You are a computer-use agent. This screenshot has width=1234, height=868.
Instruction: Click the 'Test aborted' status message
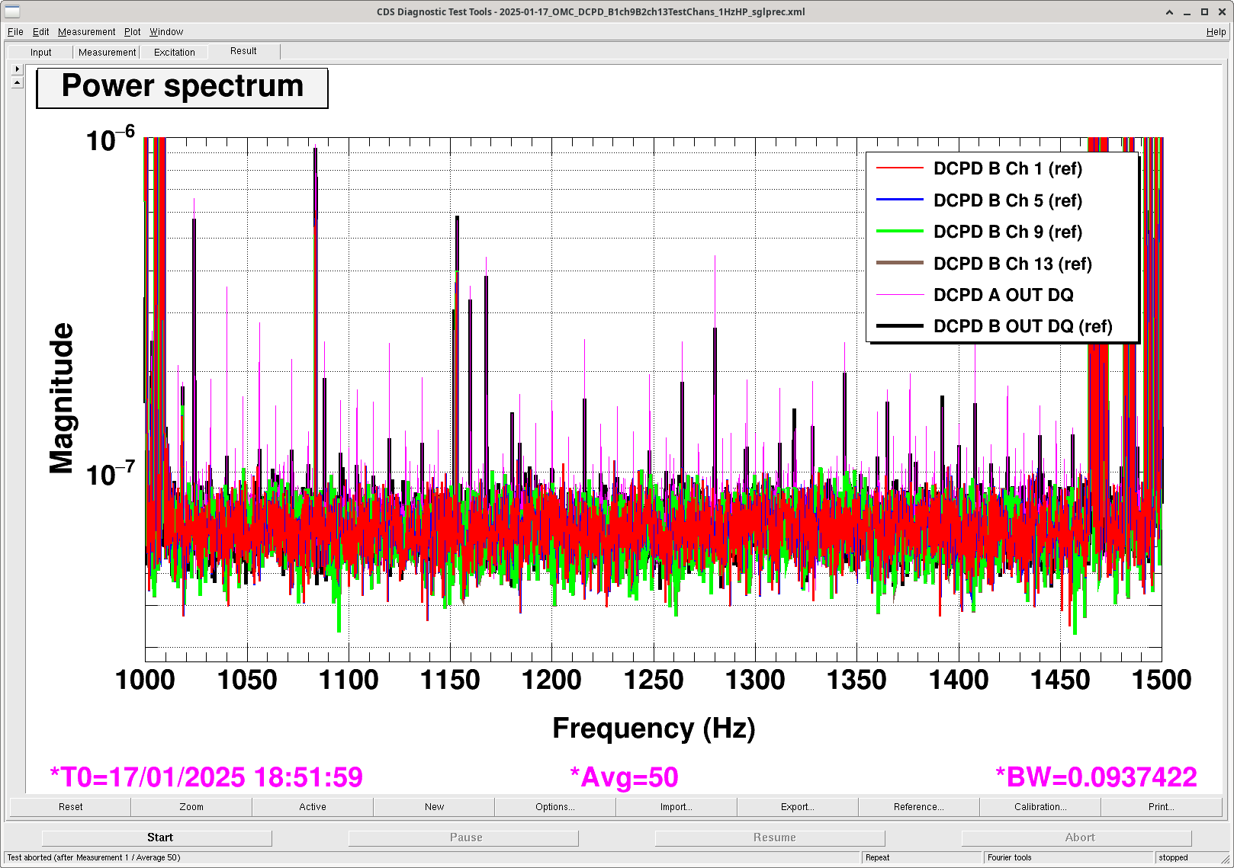pyautogui.click(x=94, y=857)
